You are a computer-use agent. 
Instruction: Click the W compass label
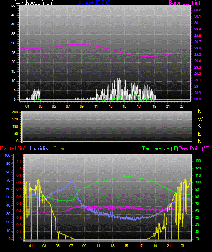click(200, 119)
